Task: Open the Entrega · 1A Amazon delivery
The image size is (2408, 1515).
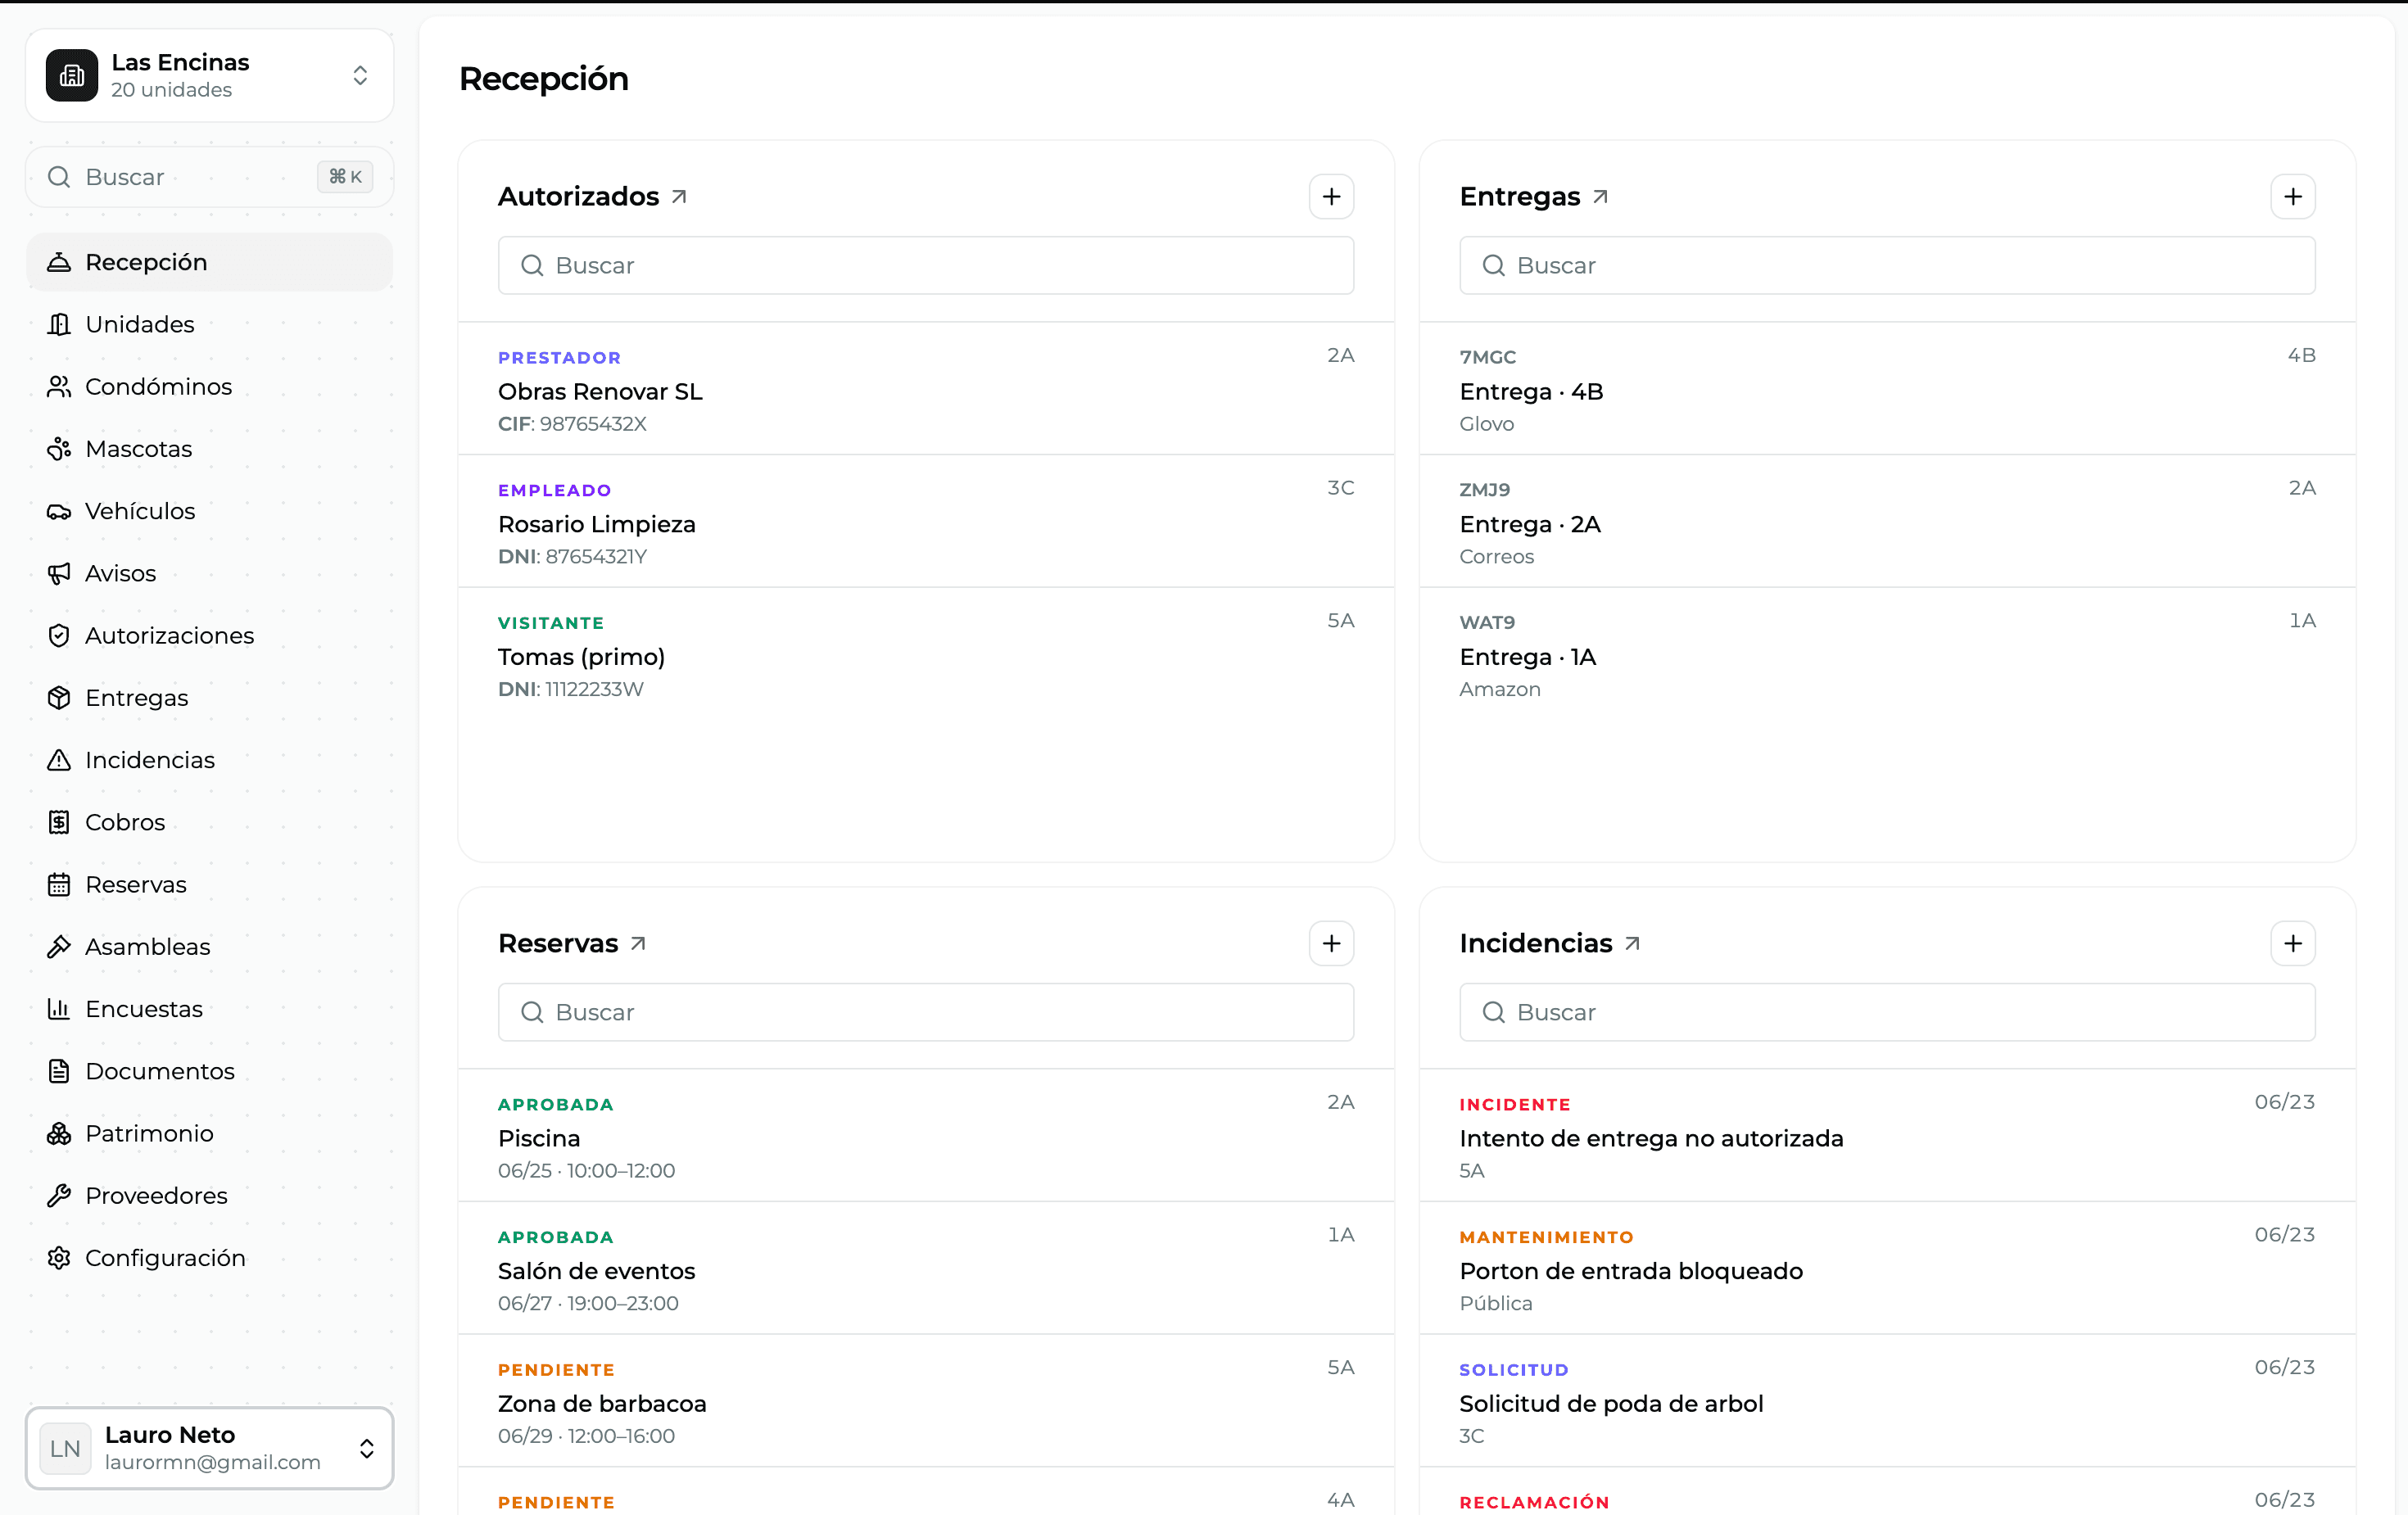Action: [1887, 655]
